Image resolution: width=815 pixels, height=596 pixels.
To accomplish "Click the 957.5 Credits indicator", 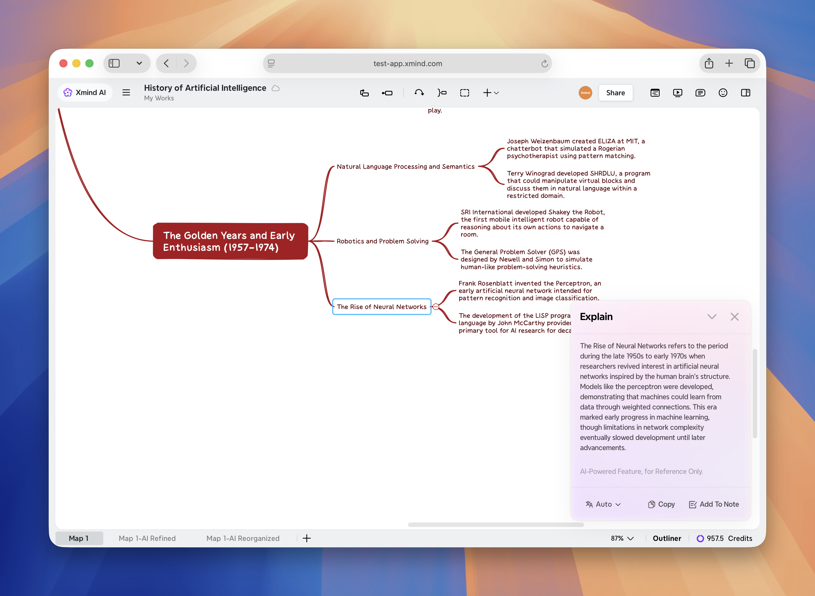I will tap(724, 538).
